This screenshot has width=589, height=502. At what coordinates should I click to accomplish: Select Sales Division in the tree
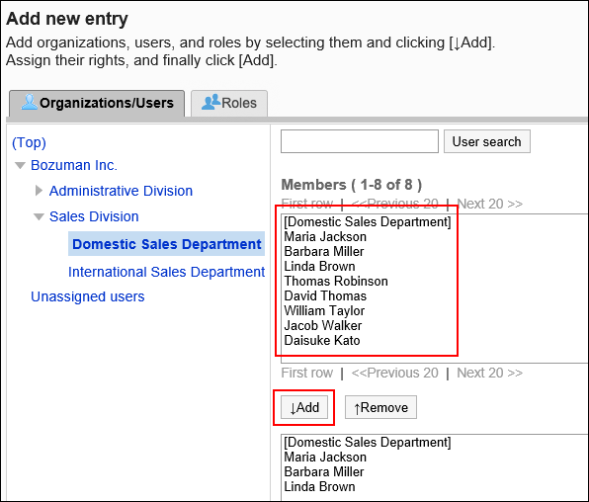tap(94, 216)
